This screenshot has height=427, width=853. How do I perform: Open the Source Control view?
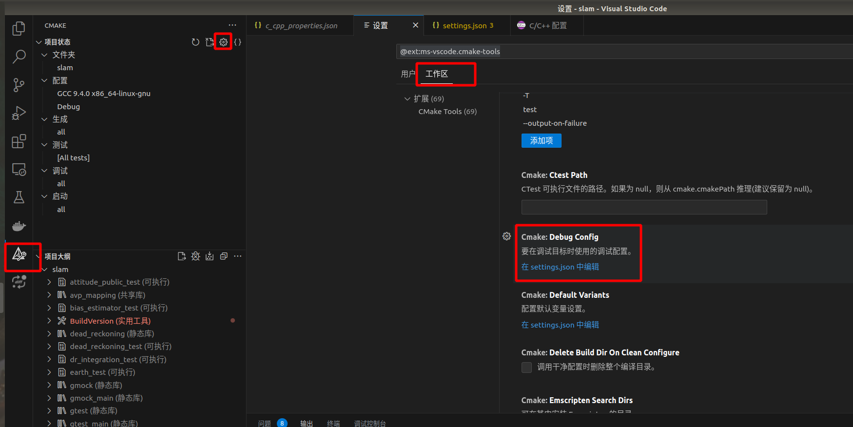[x=19, y=85]
